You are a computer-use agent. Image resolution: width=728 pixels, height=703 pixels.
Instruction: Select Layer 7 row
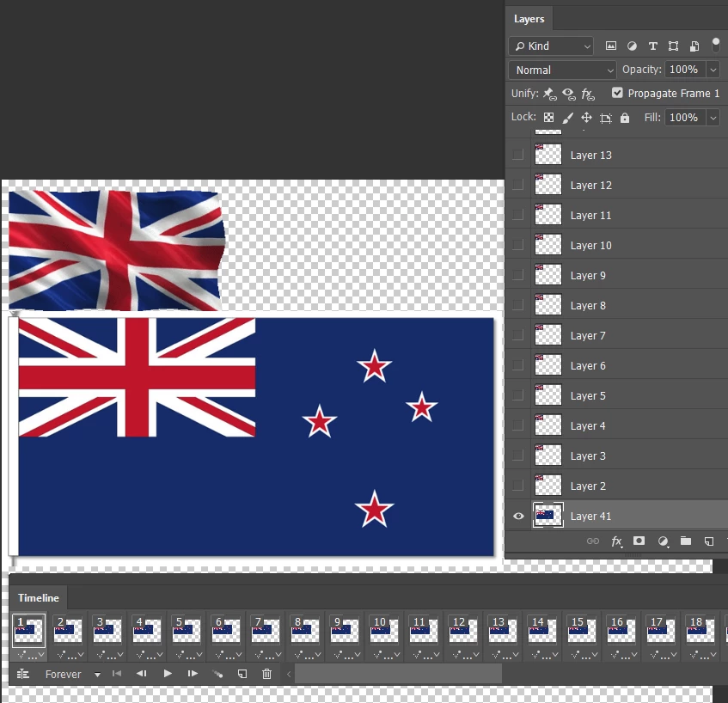(x=616, y=335)
